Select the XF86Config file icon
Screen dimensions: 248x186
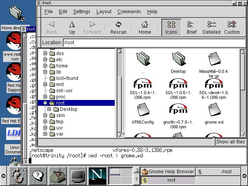point(143,110)
